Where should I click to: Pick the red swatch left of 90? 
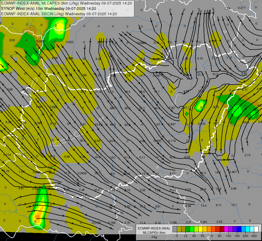(x=218, y=229)
